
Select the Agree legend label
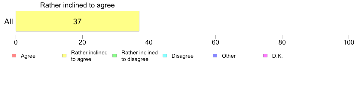[x=28, y=56]
